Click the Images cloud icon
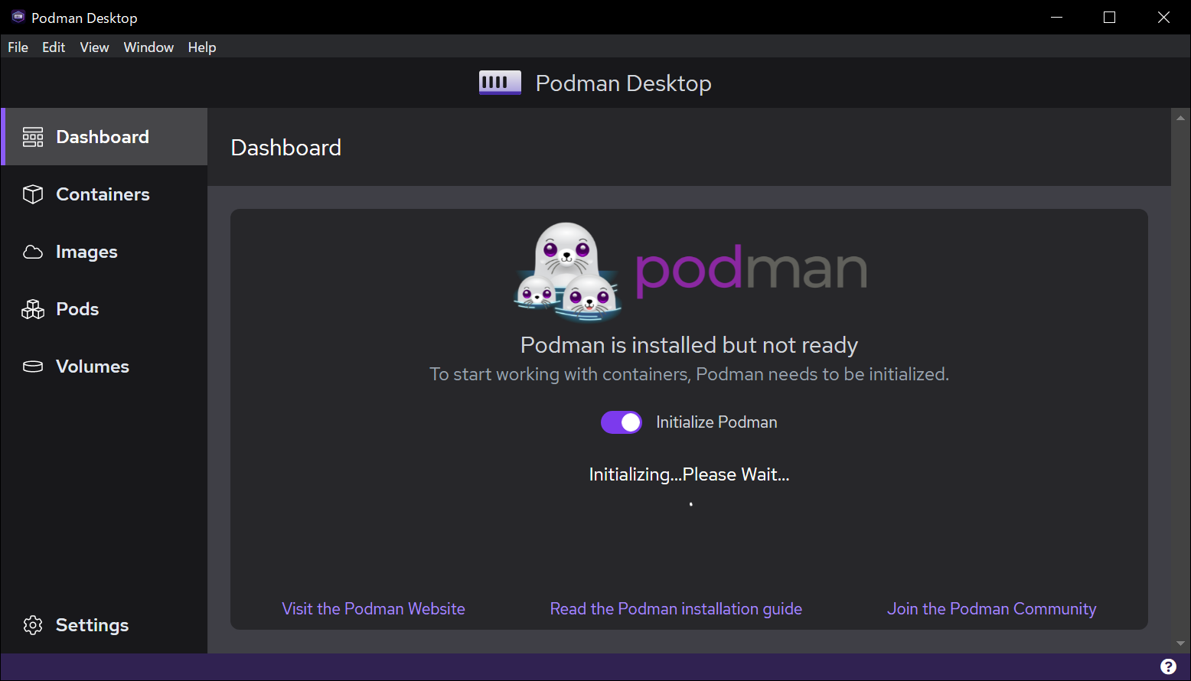 coord(33,252)
